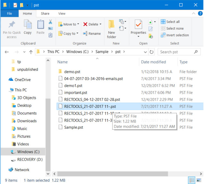Click This PC in the address breadcrumb

[53, 52]
